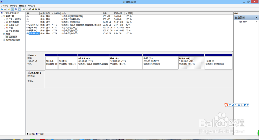Click the Forward arrow in the toolbar
Image resolution: width=259 pixels, height=140 pixels.
click(5, 9)
